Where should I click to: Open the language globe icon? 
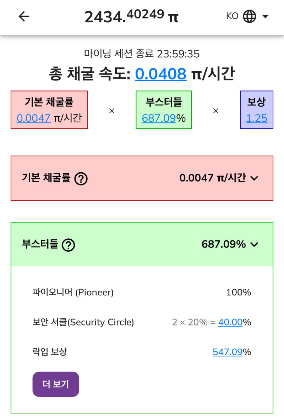coord(249,16)
